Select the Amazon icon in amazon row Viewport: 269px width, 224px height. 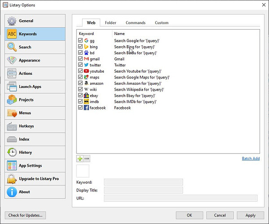86,83
